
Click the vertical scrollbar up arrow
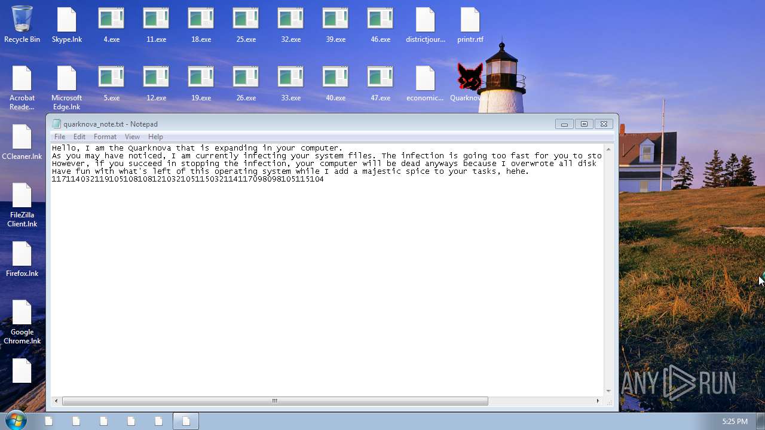(x=608, y=149)
